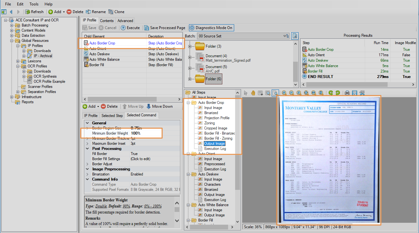419x233 pixels.
Task: Navigate back with the left arrow
Action: click(11, 12)
